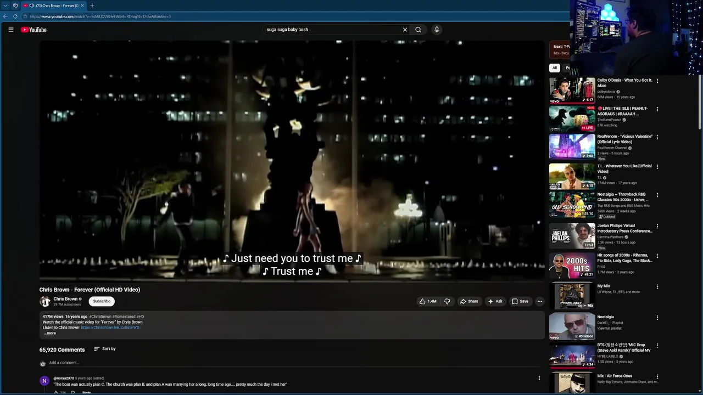Screen dimensions: 703x395
Task: Open more actions ellipsis below video
Action: tap(539, 301)
